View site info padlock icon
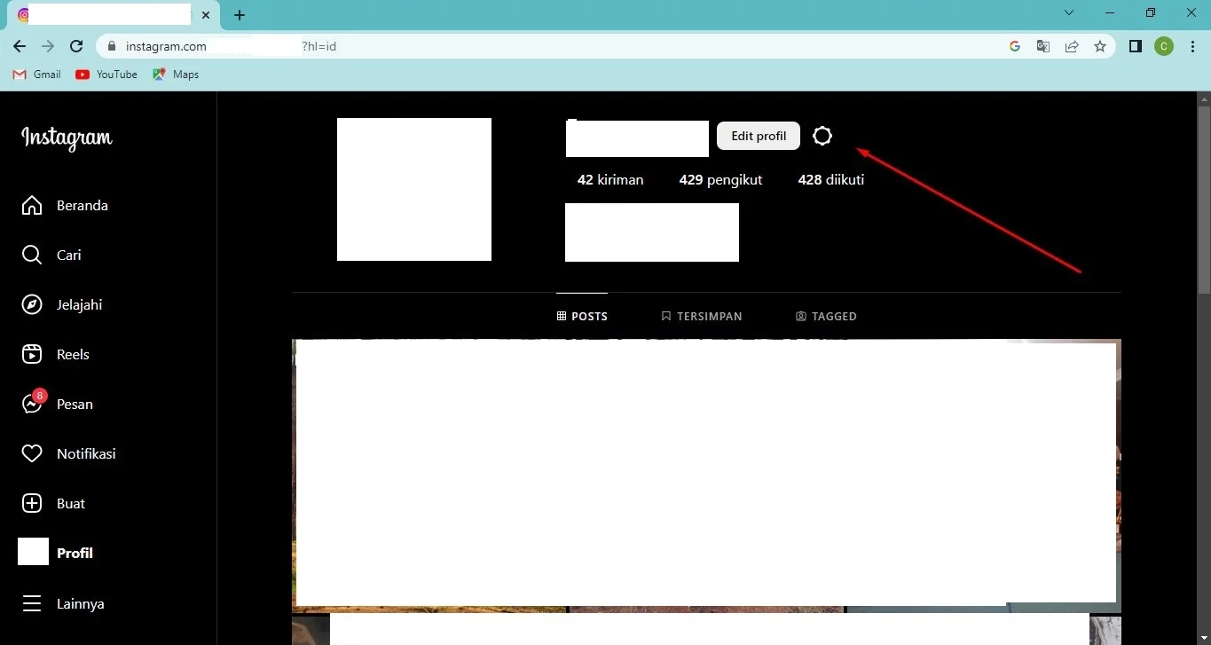The image size is (1211, 645). [112, 46]
